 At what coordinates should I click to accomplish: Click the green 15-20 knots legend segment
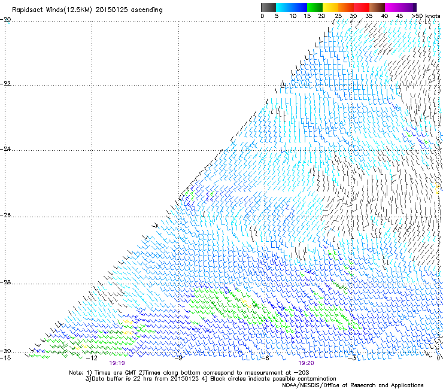coord(315,7)
